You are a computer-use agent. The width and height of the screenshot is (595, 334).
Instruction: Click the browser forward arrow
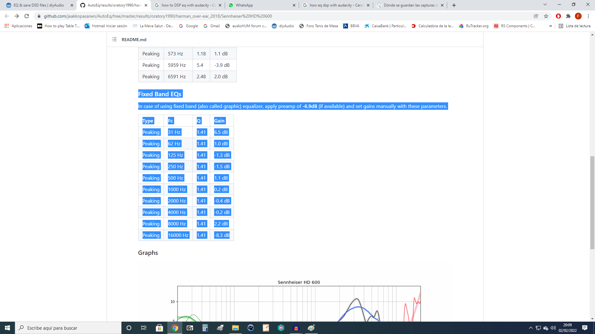coord(17,16)
